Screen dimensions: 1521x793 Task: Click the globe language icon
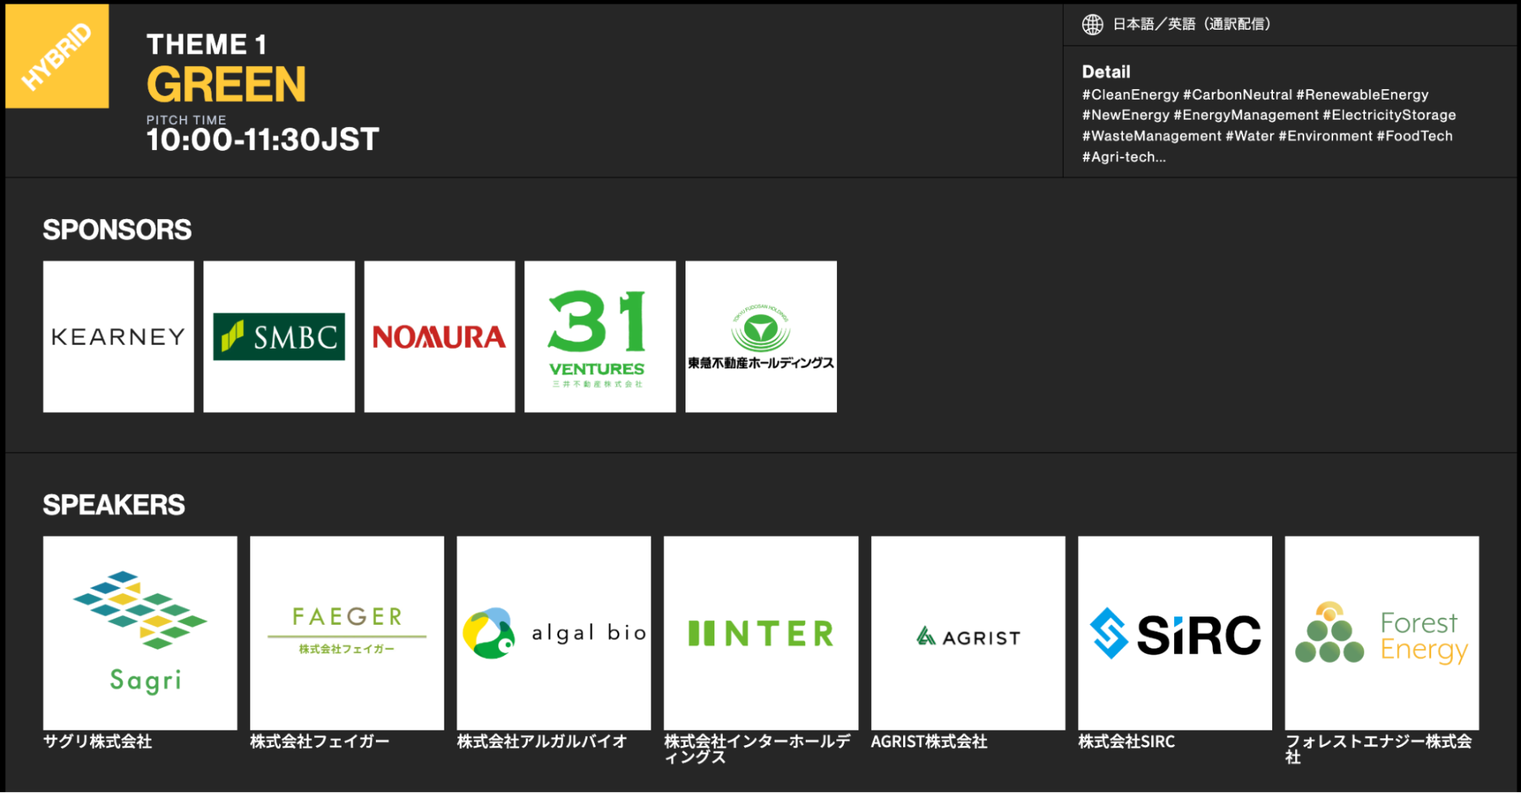point(1093,24)
